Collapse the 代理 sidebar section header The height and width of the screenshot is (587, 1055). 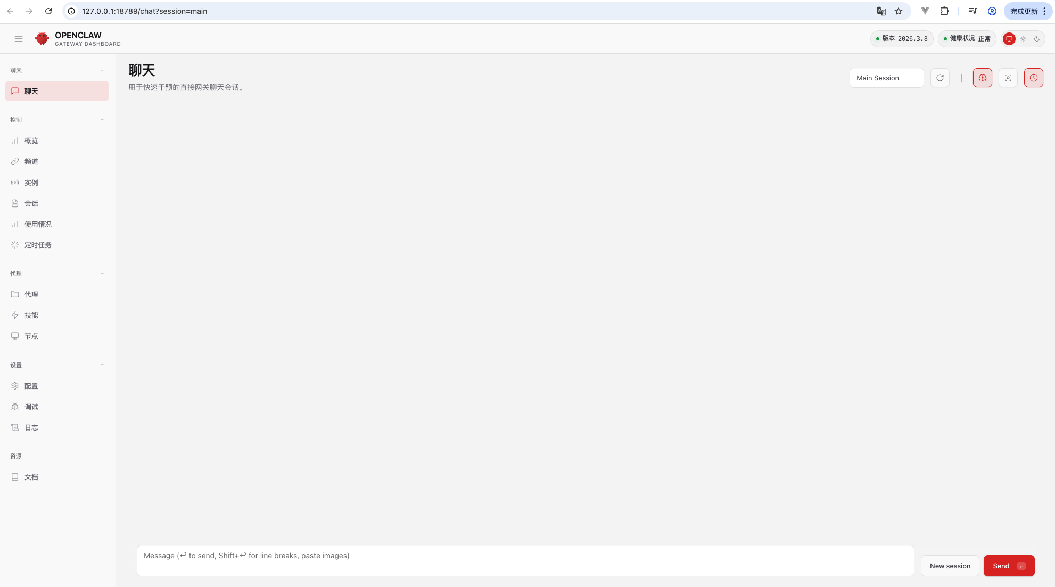(x=102, y=274)
